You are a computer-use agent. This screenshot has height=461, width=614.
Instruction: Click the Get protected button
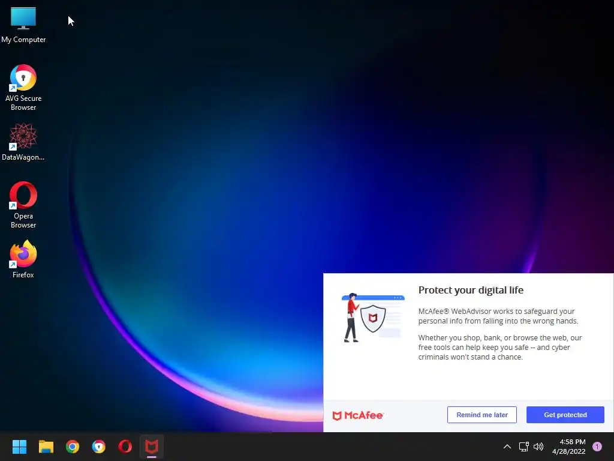pyautogui.click(x=565, y=415)
